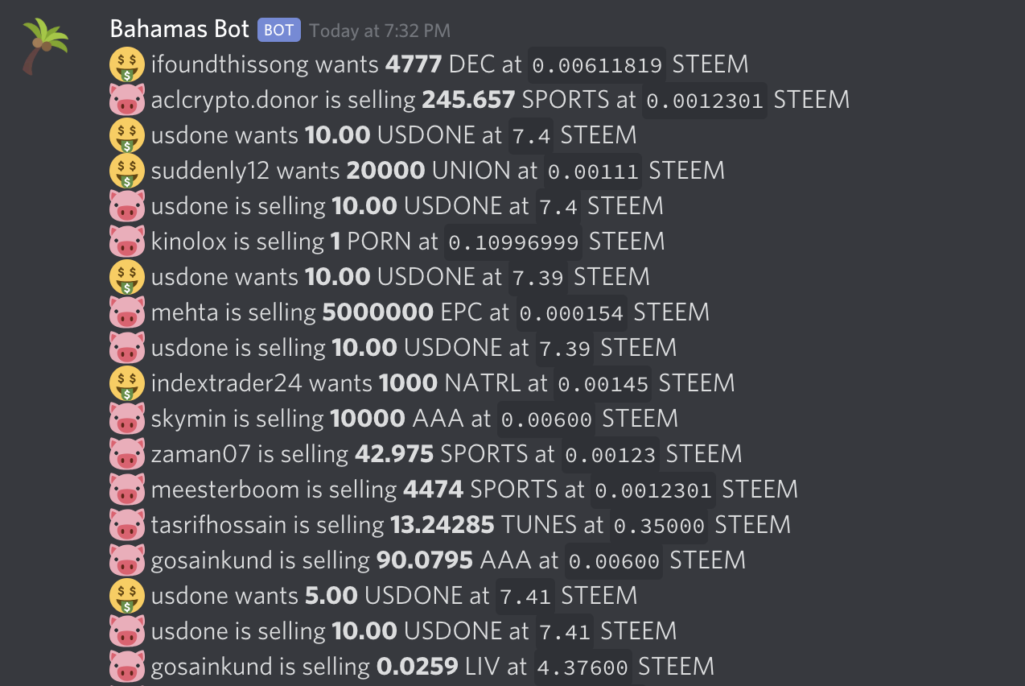The height and width of the screenshot is (686, 1025).
Task: Click pig emoji beside meesterboom message
Action: (126, 490)
